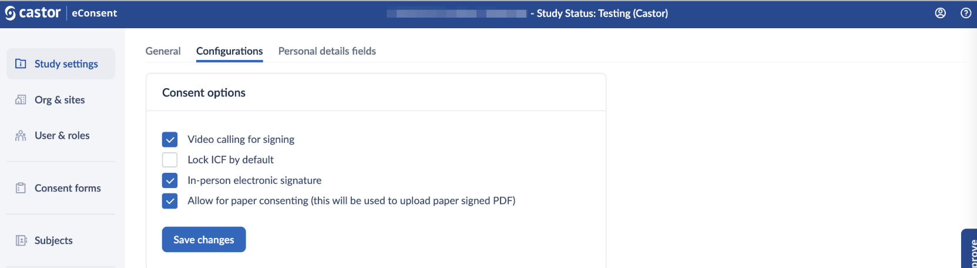Uncheck Video calling for signing
The image size is (977, 268).
pyautogui.click(x=170, y=139)
